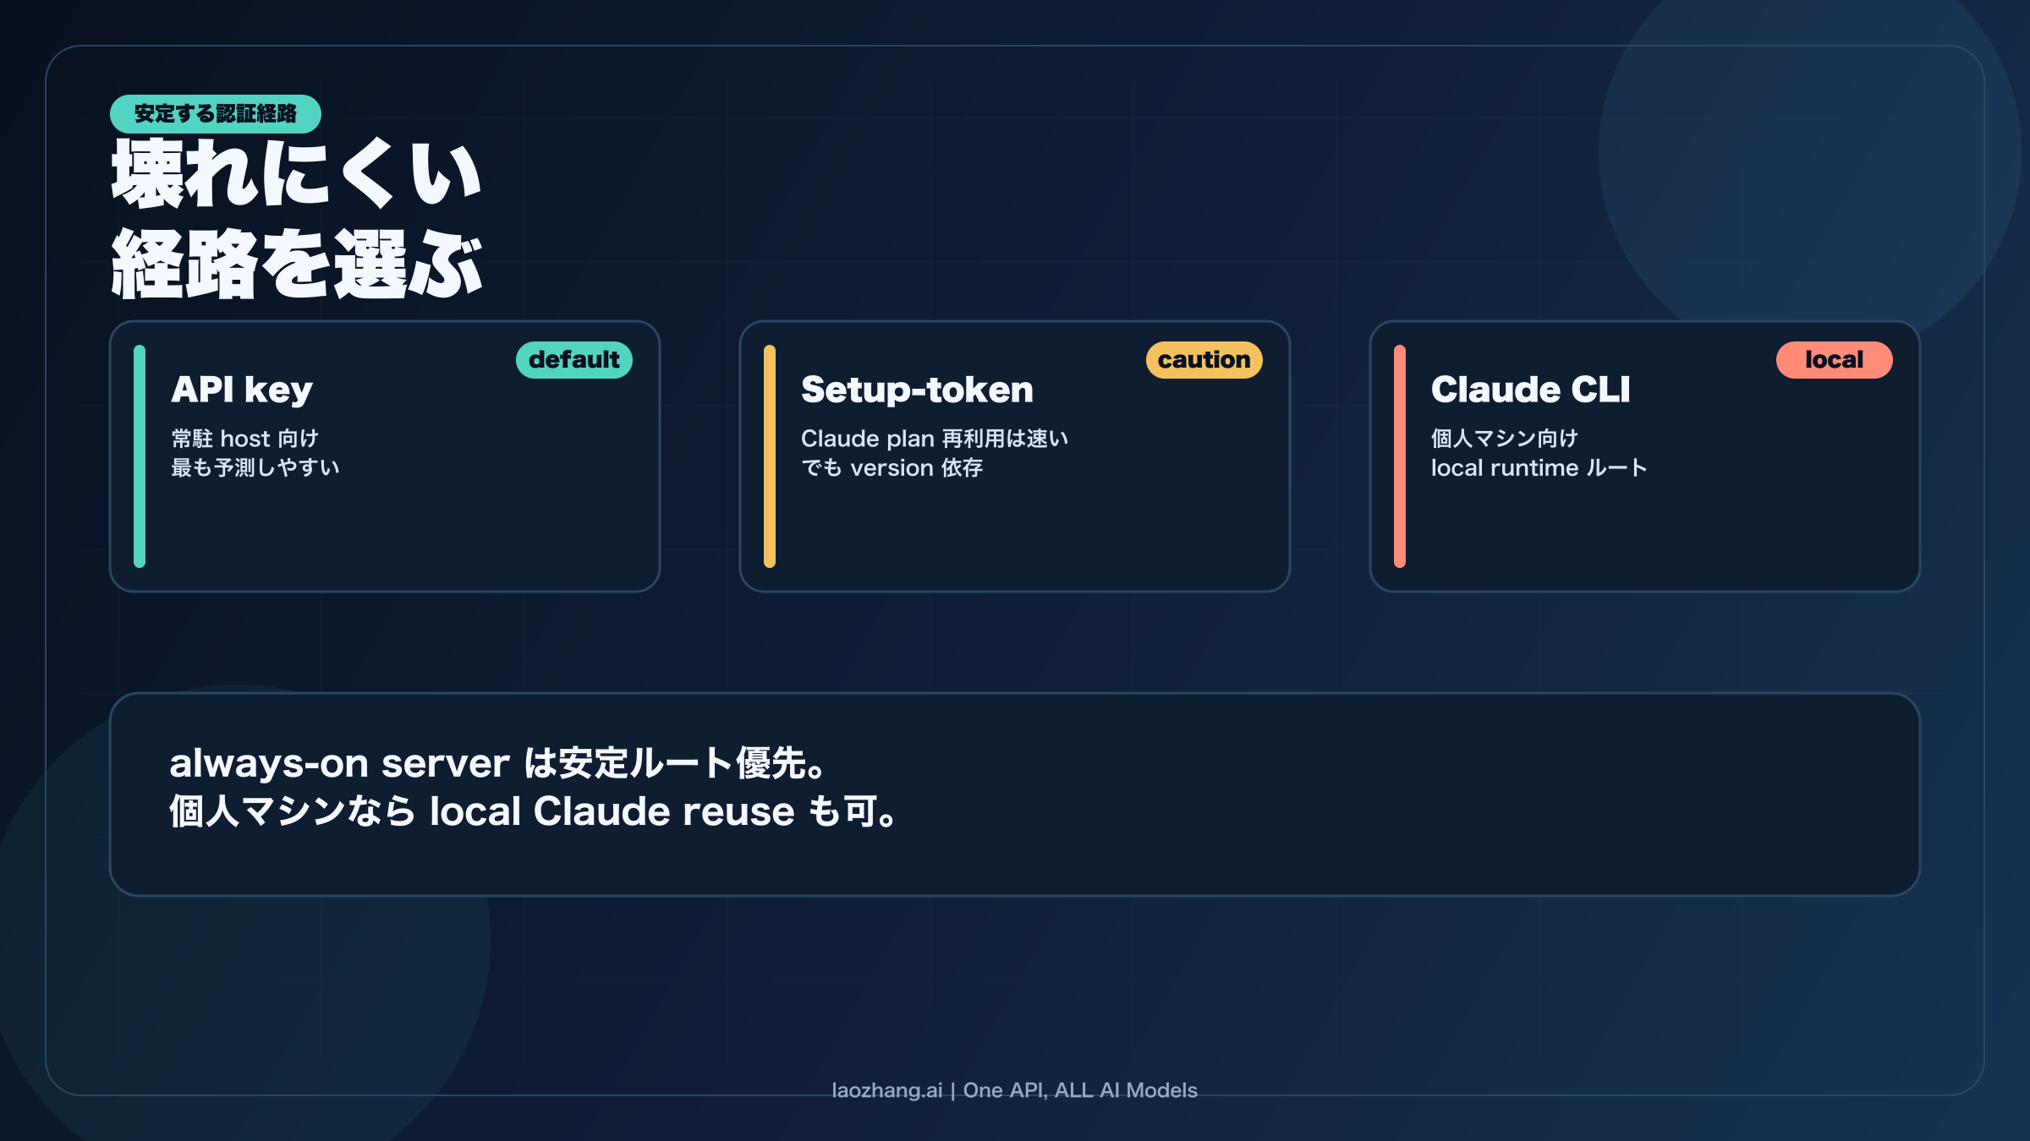Expand the Claude CLI card details
The image size is (2030, 1141).
(x=1645, y=454)
